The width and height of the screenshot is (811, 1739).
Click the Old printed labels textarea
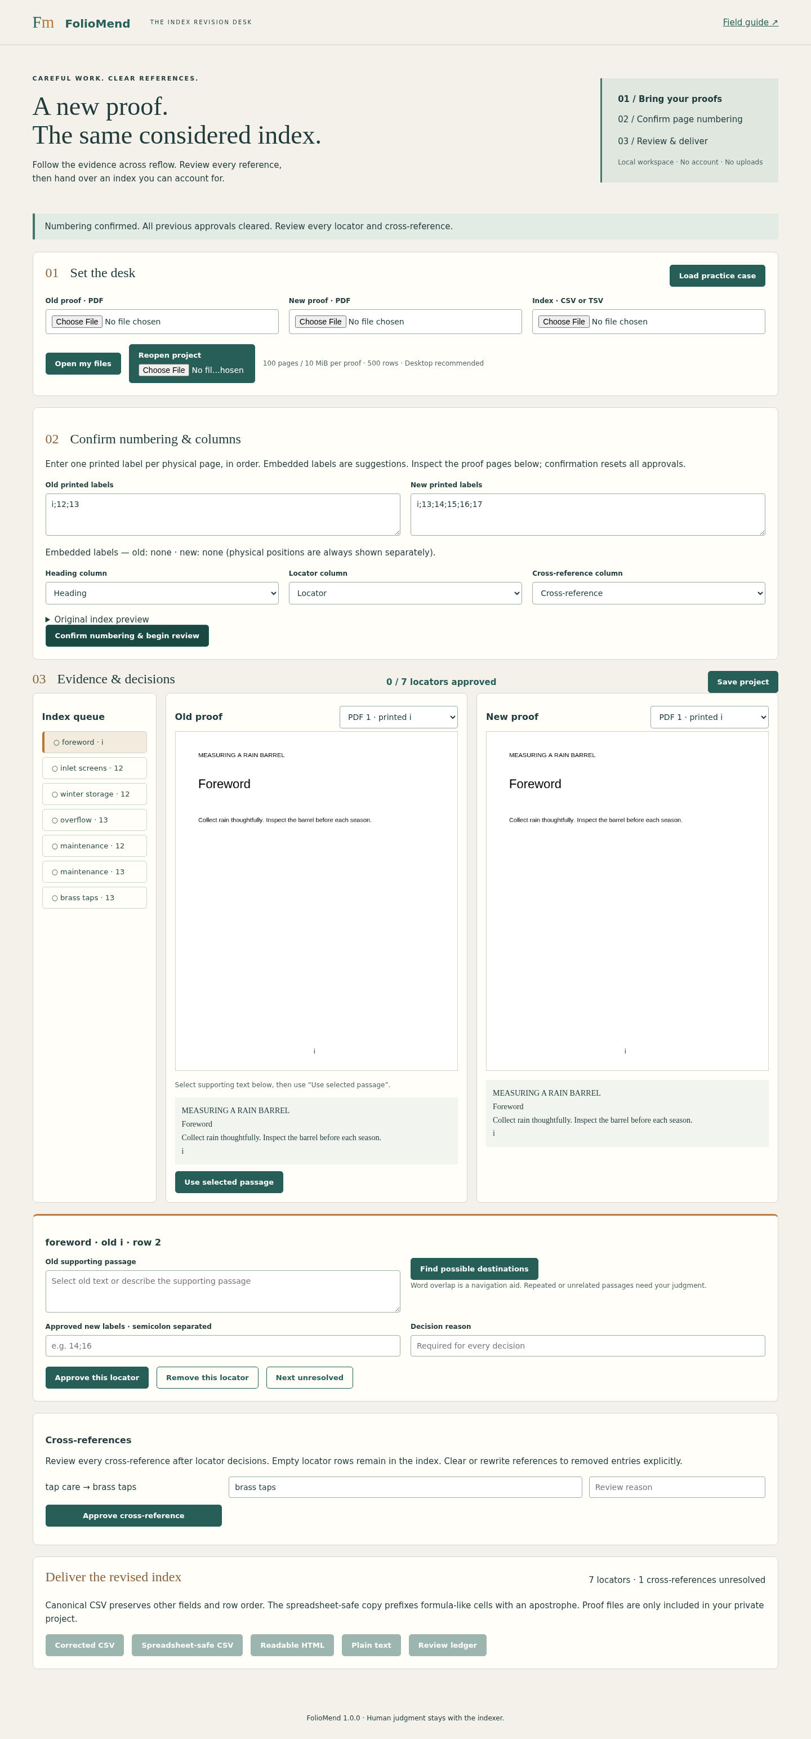click(222, 514)
